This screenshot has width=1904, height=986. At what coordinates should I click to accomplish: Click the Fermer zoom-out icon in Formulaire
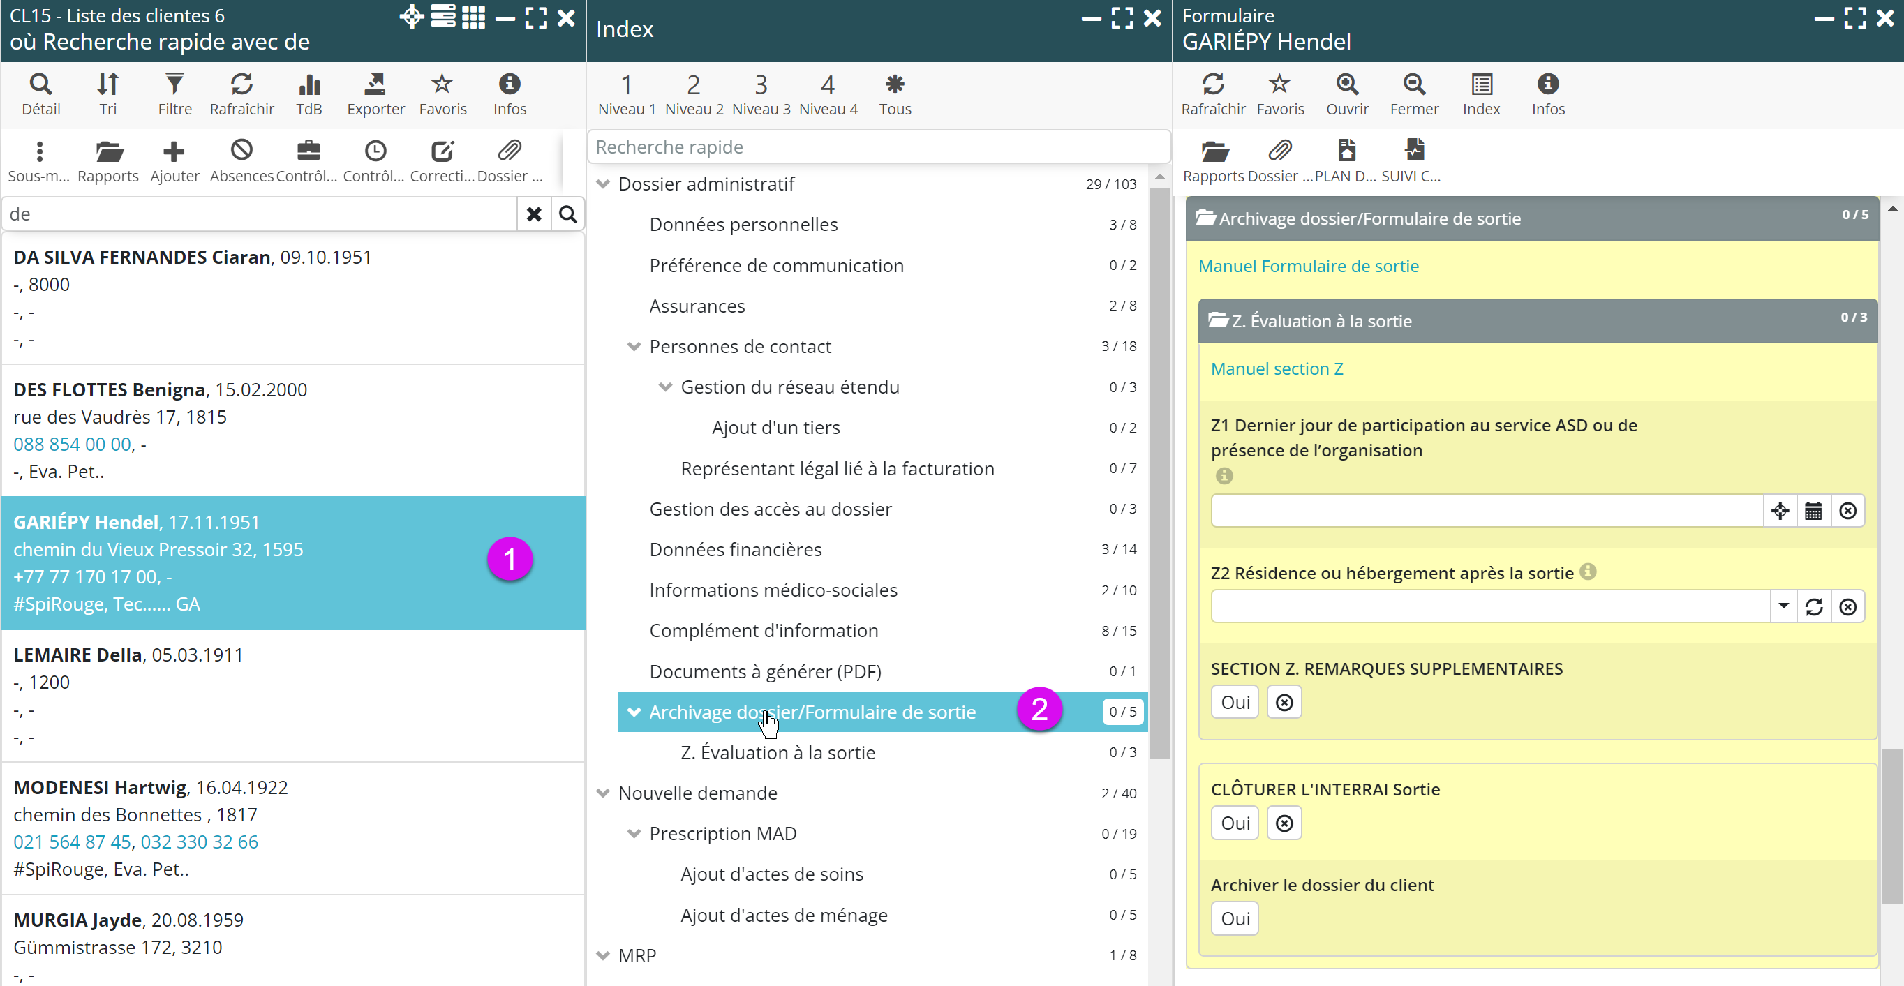1413,84
